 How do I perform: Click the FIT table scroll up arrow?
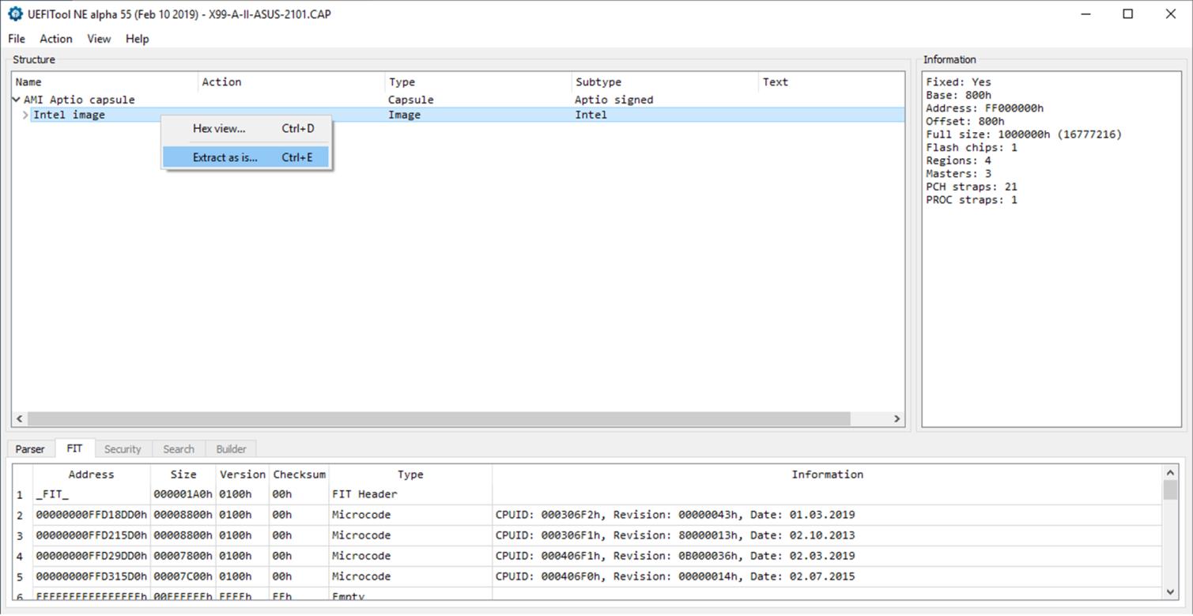click(1170, 472)
